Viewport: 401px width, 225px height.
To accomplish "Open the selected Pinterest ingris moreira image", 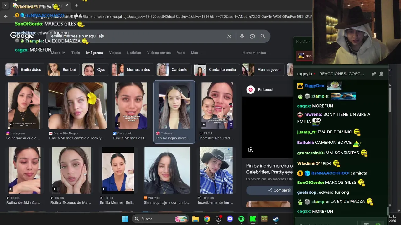I will point(174,106).
